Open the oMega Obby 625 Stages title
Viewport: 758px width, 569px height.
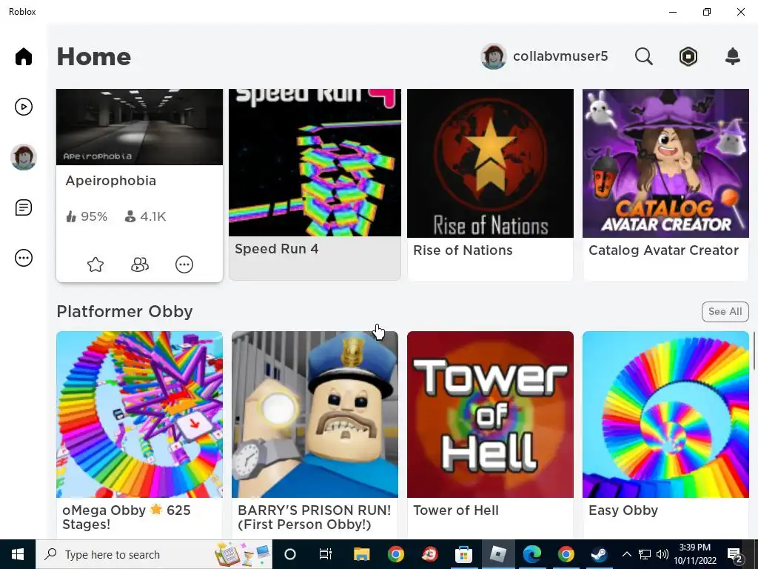(x=126, y=517)
